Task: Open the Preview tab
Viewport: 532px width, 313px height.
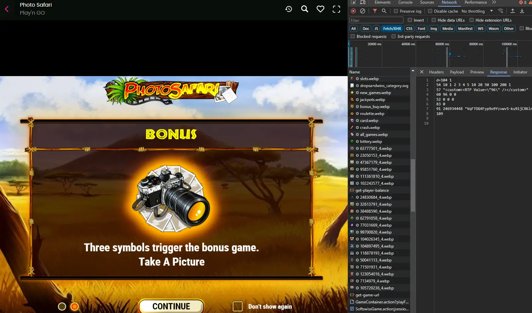Action: tap(477, 72)
